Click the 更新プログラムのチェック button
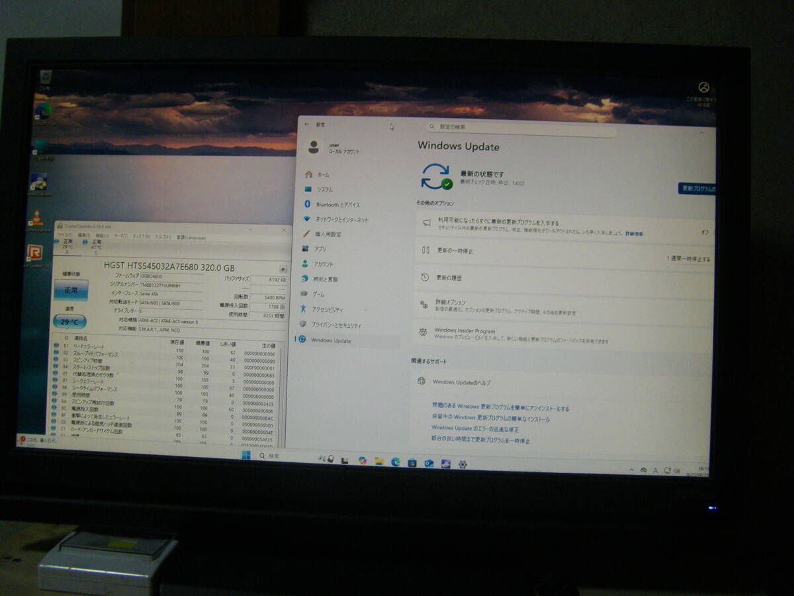 tap(697, 189)
